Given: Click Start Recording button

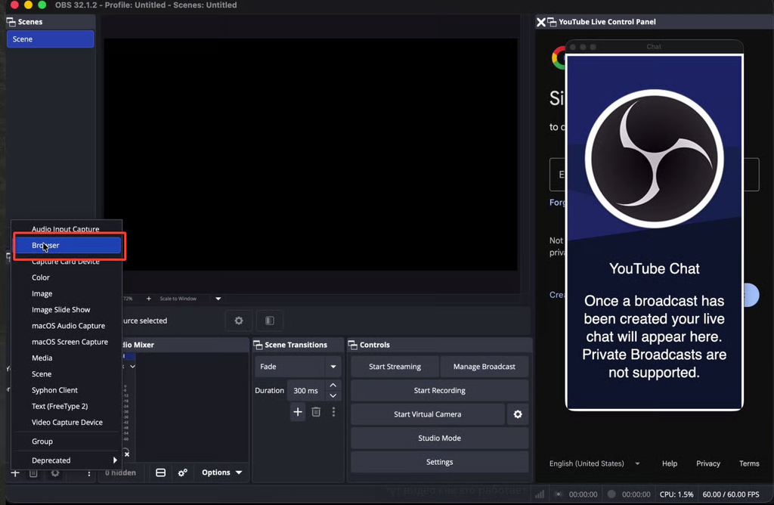Looking at the screenshot, I should click(x=439, y=391).
